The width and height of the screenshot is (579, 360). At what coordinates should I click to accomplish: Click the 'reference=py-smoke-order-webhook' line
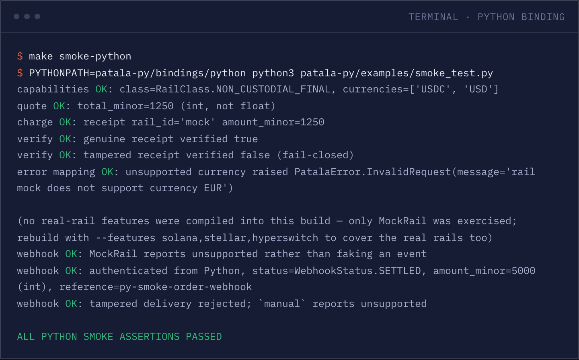pos(134,287)
